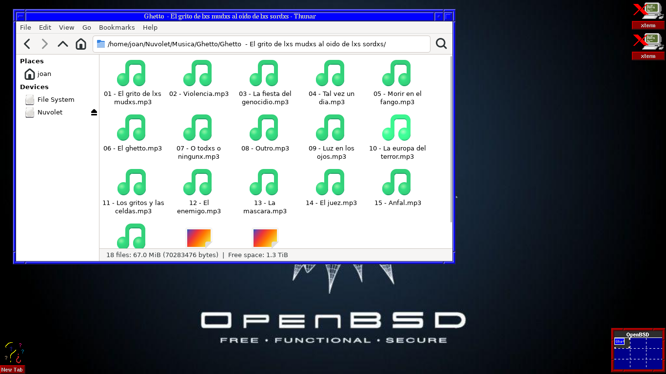The image size is (666, 374).
Task: Click the 18 files status bar text
Action: (197, 255)
